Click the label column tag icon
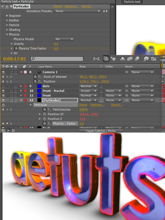 [x=24, y=66]
